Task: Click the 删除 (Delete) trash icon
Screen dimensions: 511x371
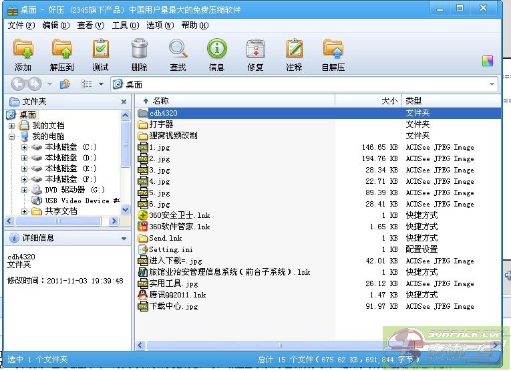Action: coord(139,50)
